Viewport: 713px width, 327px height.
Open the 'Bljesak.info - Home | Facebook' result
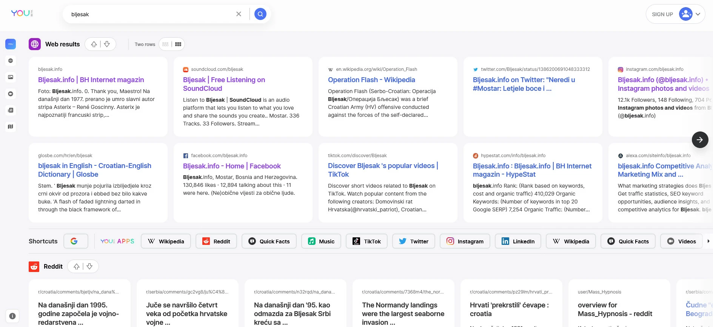click(232, 166)
